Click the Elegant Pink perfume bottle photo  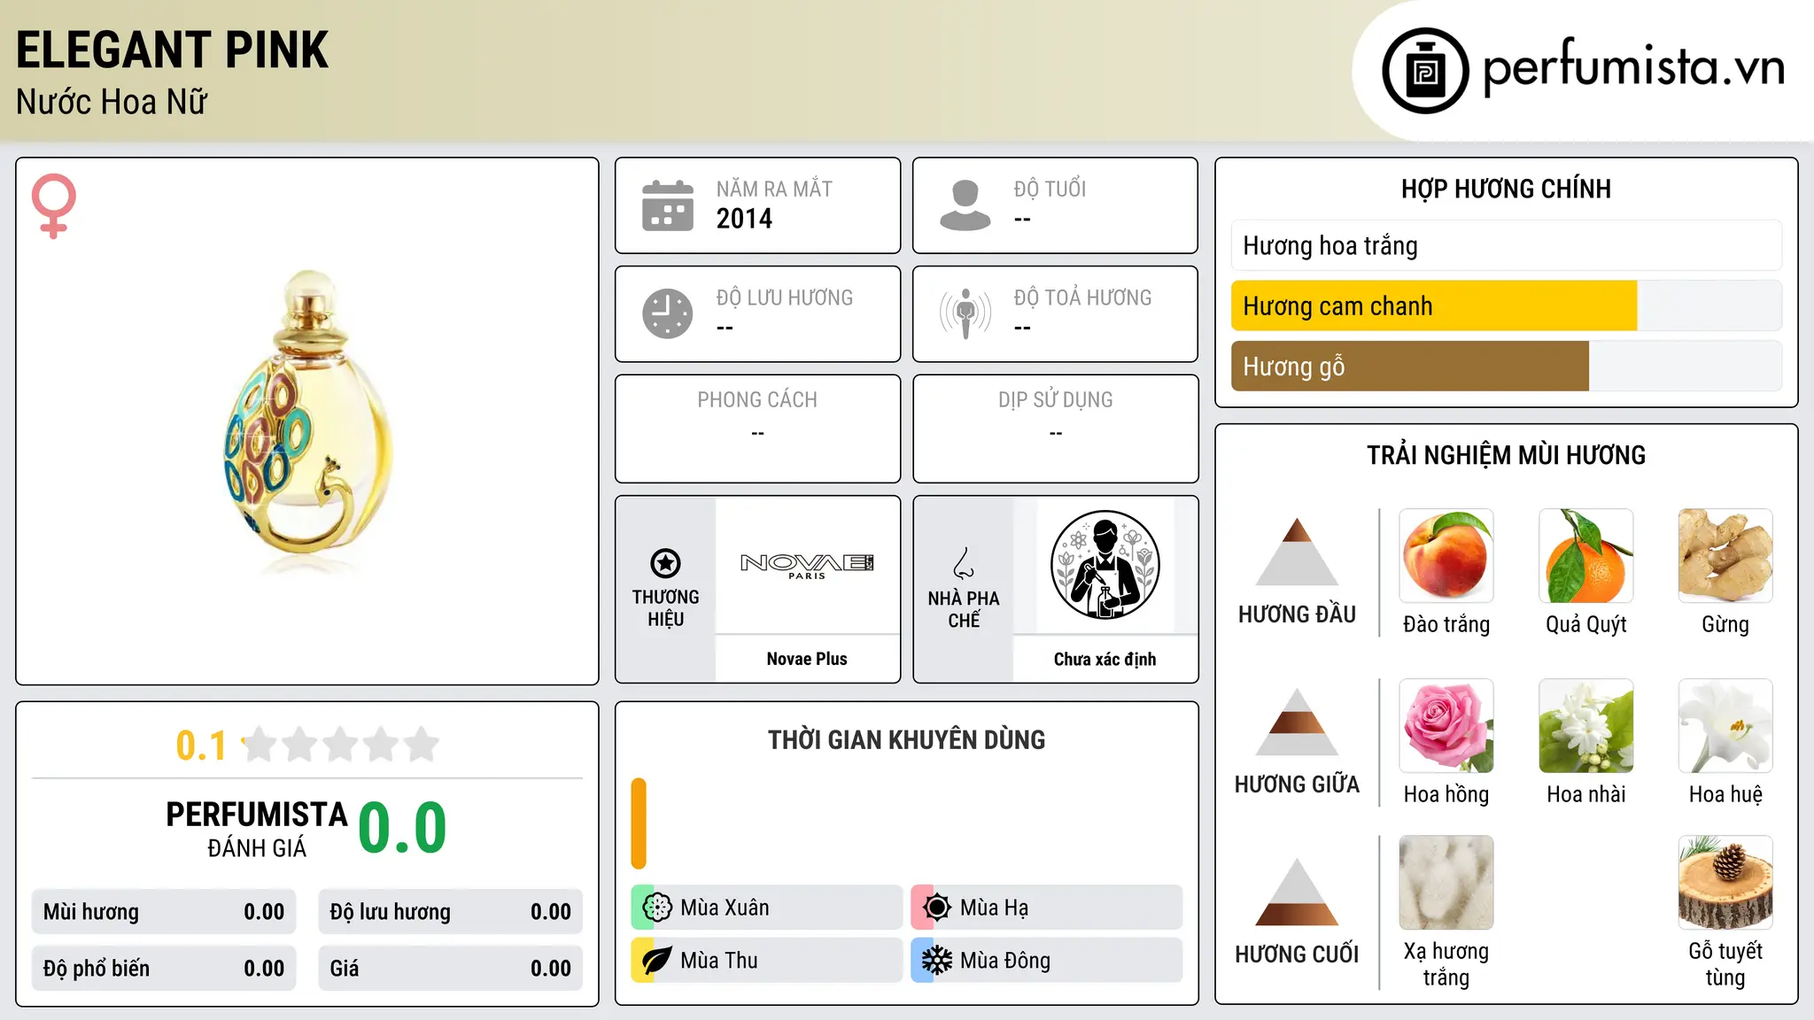click(307, 421)
